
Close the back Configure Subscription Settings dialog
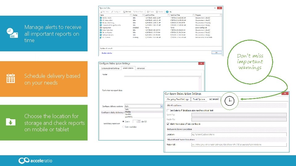201,63
